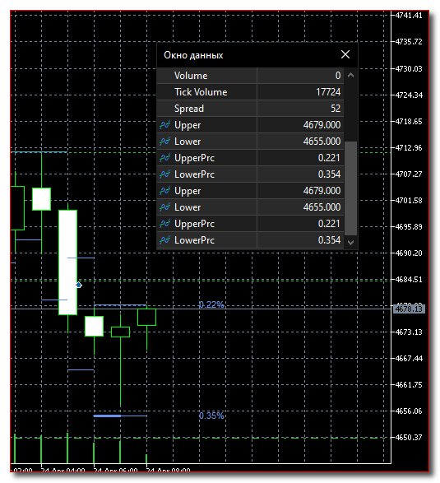Click the Volume value 0
This screenshot has width=440, height=483.
coord(338,76)
